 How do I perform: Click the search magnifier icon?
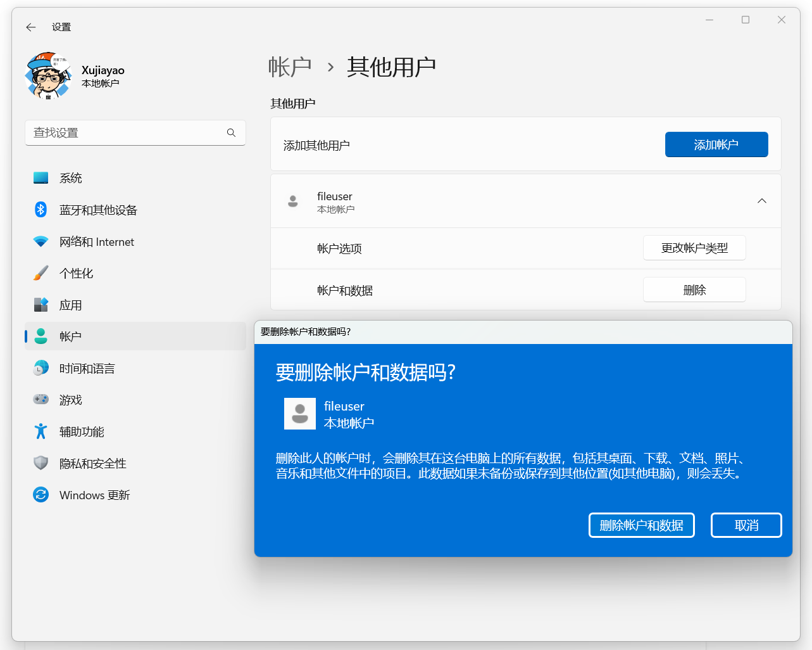pos(231,132)
